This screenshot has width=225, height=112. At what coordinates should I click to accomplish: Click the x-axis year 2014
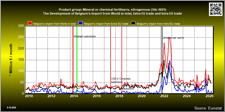pyautogui.click(x=74, y=96)
